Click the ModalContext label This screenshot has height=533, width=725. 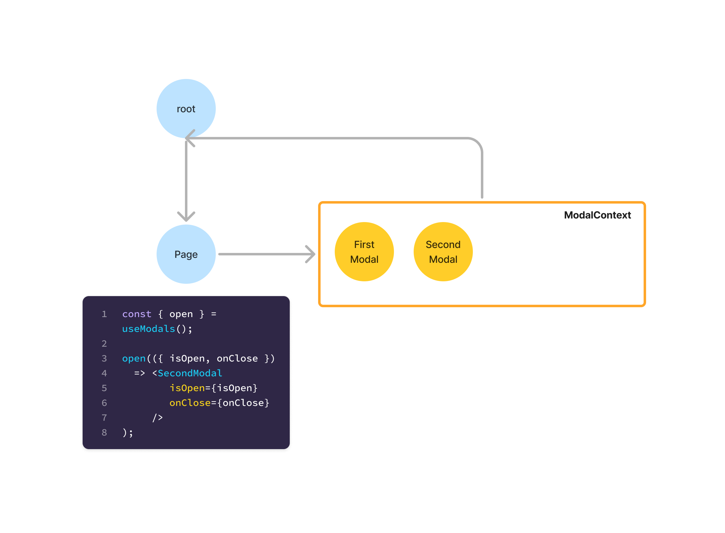coord(597,215)
